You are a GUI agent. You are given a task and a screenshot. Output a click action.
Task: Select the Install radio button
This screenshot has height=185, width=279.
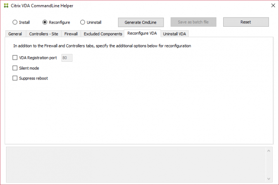point(15,22)
